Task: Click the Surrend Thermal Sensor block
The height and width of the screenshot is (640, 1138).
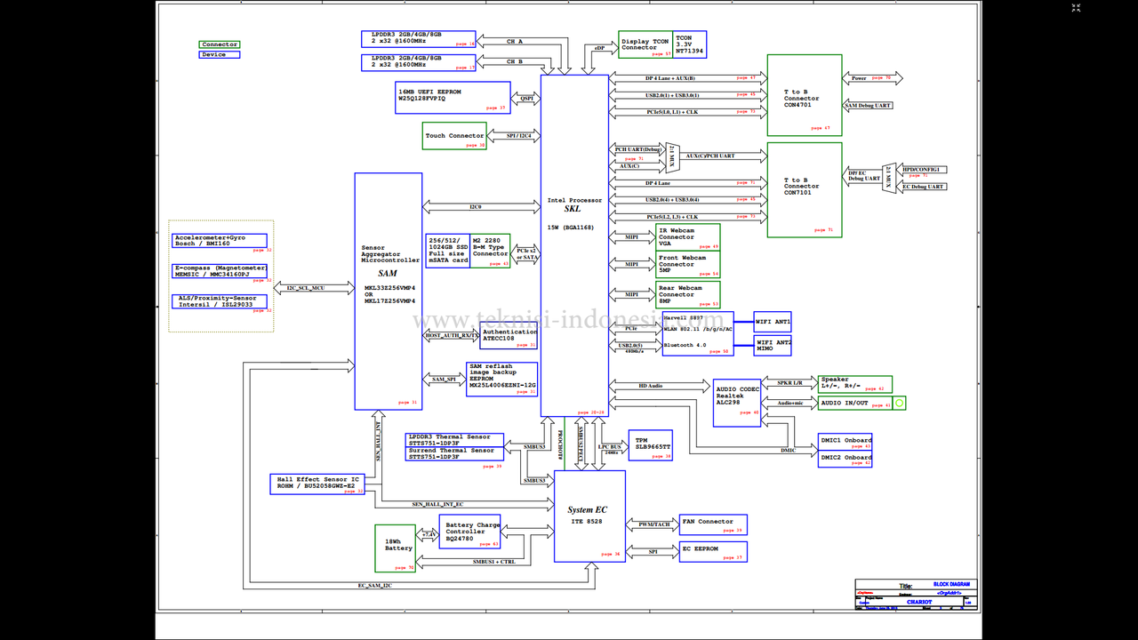Action: [x=454, y=453]
